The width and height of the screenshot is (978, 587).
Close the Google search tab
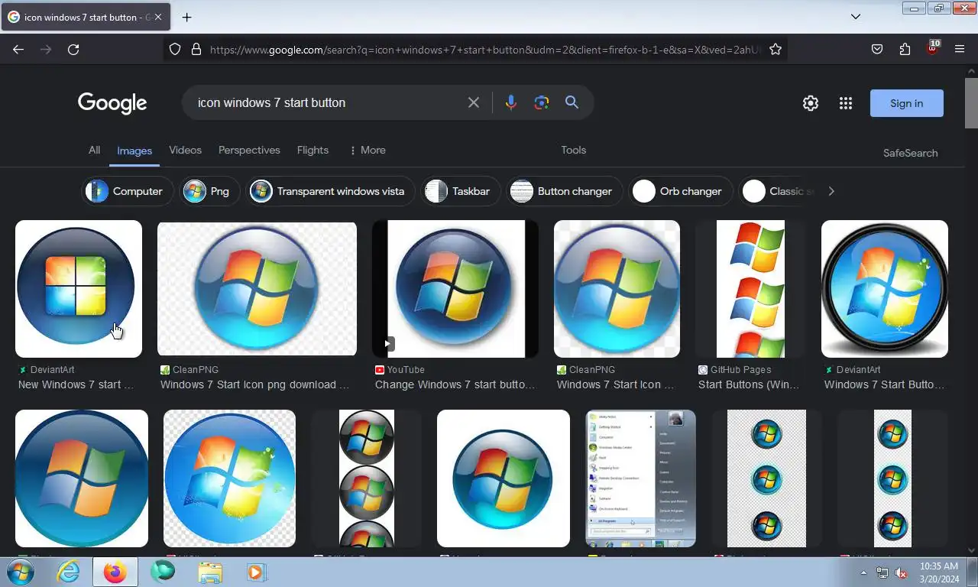coord(157,17)
